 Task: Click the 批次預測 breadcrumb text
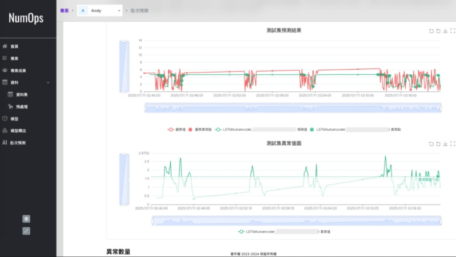[139, 10]
